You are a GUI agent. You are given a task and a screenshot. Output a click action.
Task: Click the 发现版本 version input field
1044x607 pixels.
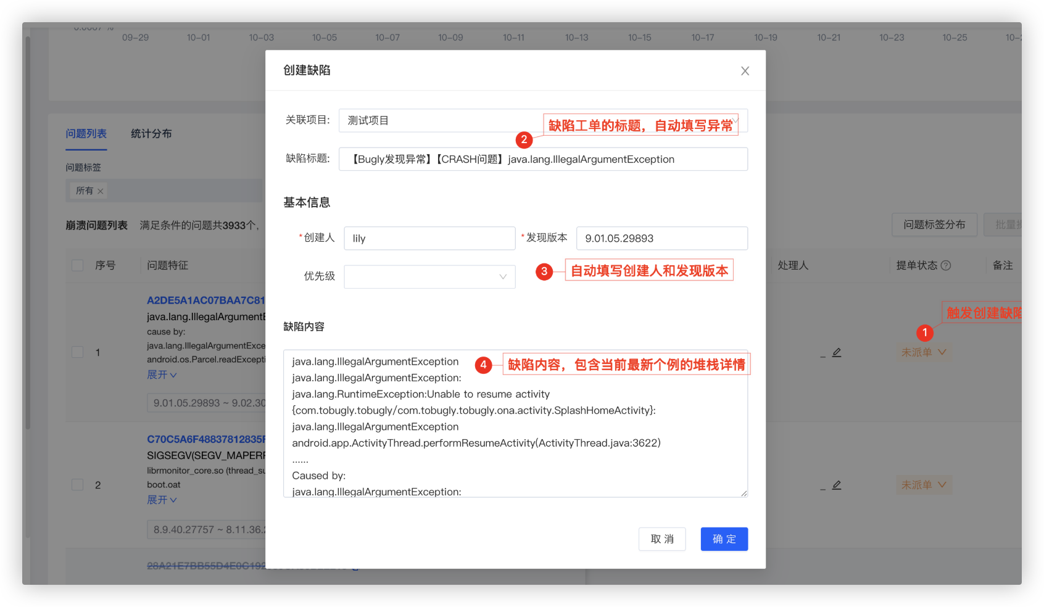point(661,239)
